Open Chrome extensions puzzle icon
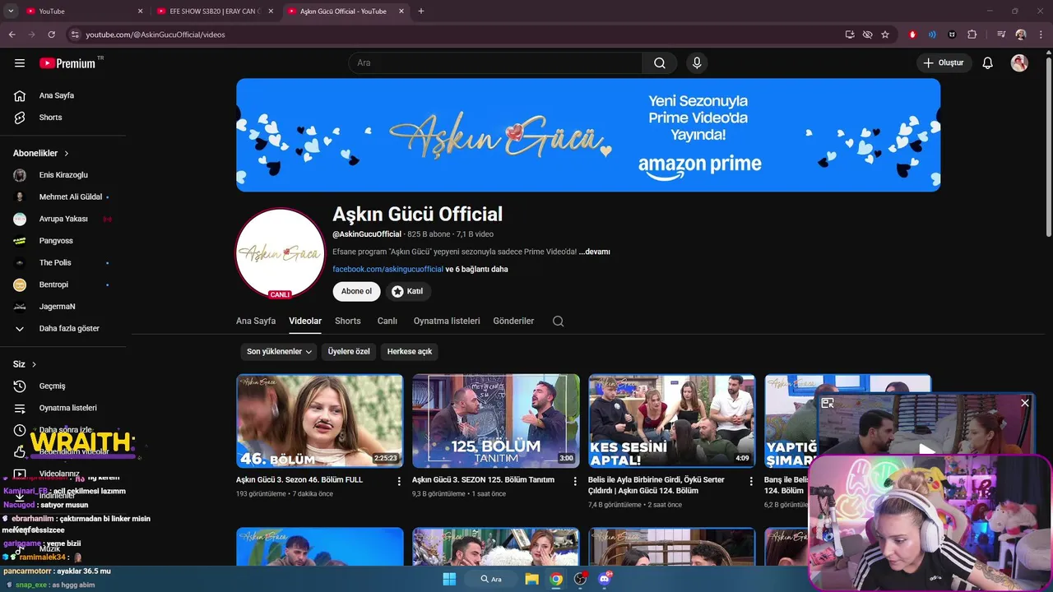Viewport: 1053px width, 592px height. pos(972,35)
